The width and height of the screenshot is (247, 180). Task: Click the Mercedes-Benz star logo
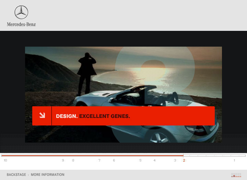coord(21,12)
